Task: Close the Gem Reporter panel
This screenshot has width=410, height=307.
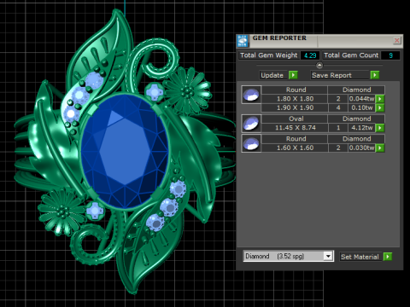Action: pyautogui.click(x=397, y=40)
